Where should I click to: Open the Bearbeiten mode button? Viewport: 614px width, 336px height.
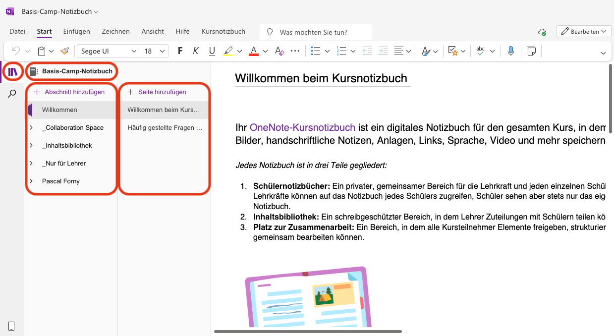(x=584, y=32)
